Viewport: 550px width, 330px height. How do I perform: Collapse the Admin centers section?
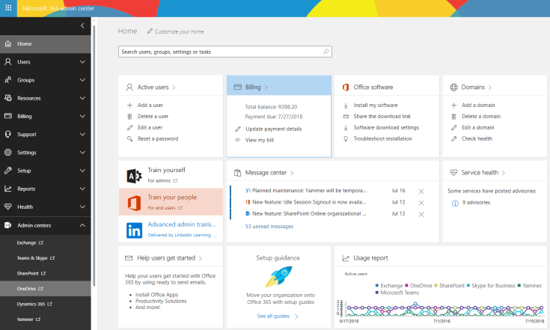tap(82, 225)
